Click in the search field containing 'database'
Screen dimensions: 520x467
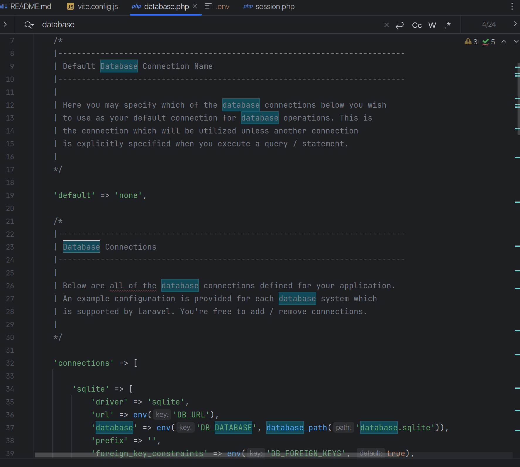click(205, 25)
